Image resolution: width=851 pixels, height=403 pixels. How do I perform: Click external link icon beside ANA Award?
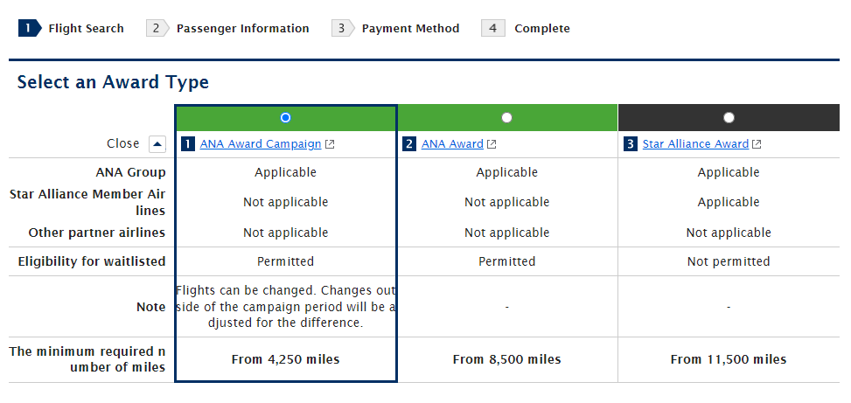tap(492, 144)
